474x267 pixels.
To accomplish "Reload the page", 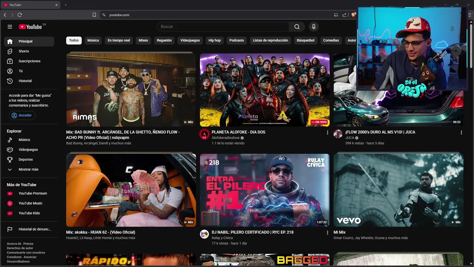I will (20, 15).
